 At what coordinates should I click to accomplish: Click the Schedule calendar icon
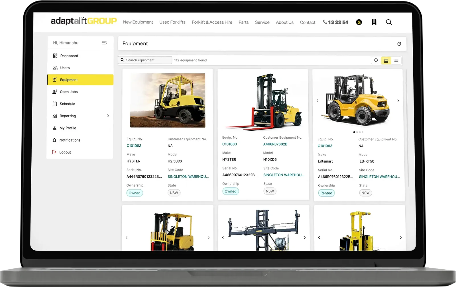tap(55, 104)
